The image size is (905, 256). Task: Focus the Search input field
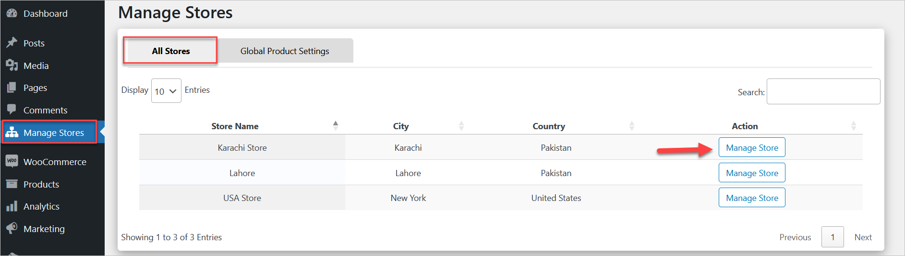(x=823, y=91)
